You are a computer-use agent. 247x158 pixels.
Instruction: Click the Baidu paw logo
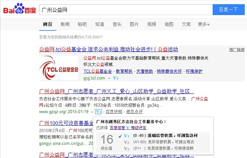click(x=20, y=9)
